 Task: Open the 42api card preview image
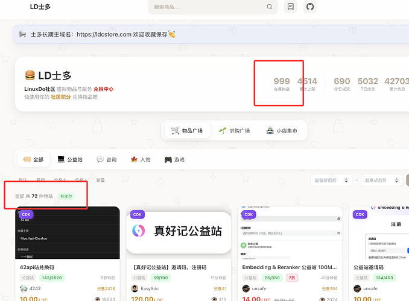tap(68, 233)
